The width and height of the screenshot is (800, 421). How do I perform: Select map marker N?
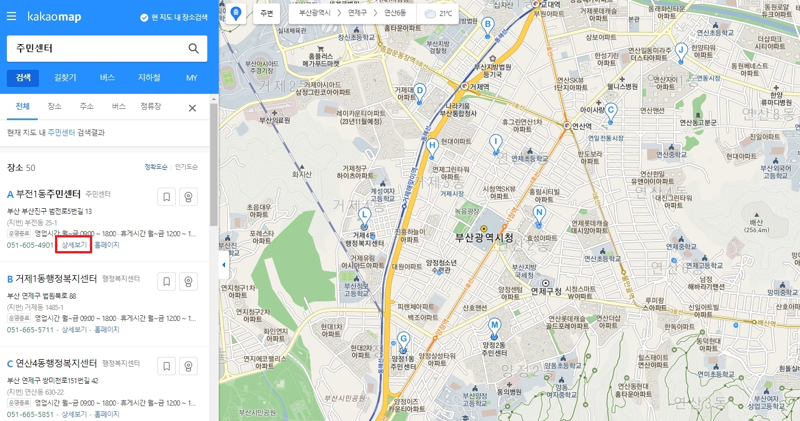click(538, 215)
